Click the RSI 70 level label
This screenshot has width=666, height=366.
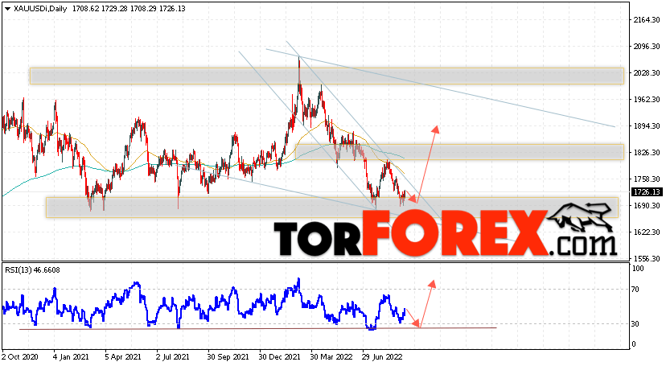635,290
